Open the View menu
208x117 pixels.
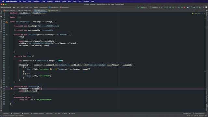coord(30,1)
